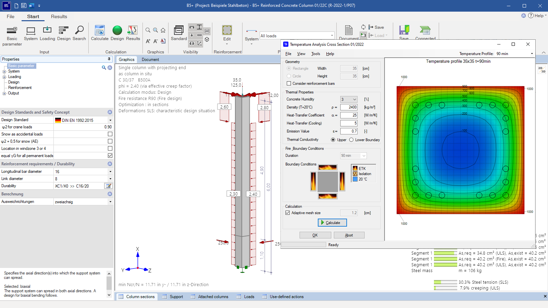
Task: Toggle Snow as accidental loads checkbox
Action: coord(110,134)
